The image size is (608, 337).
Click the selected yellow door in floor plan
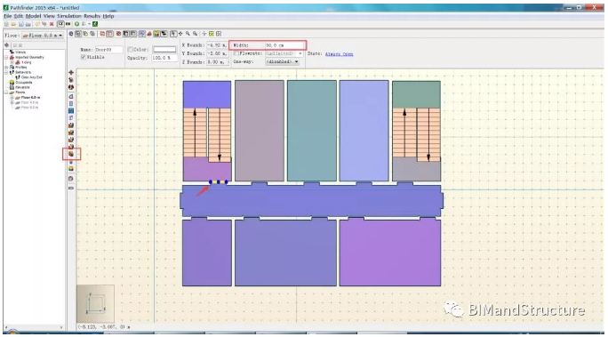pyautogui.click(x=219, y=182)
